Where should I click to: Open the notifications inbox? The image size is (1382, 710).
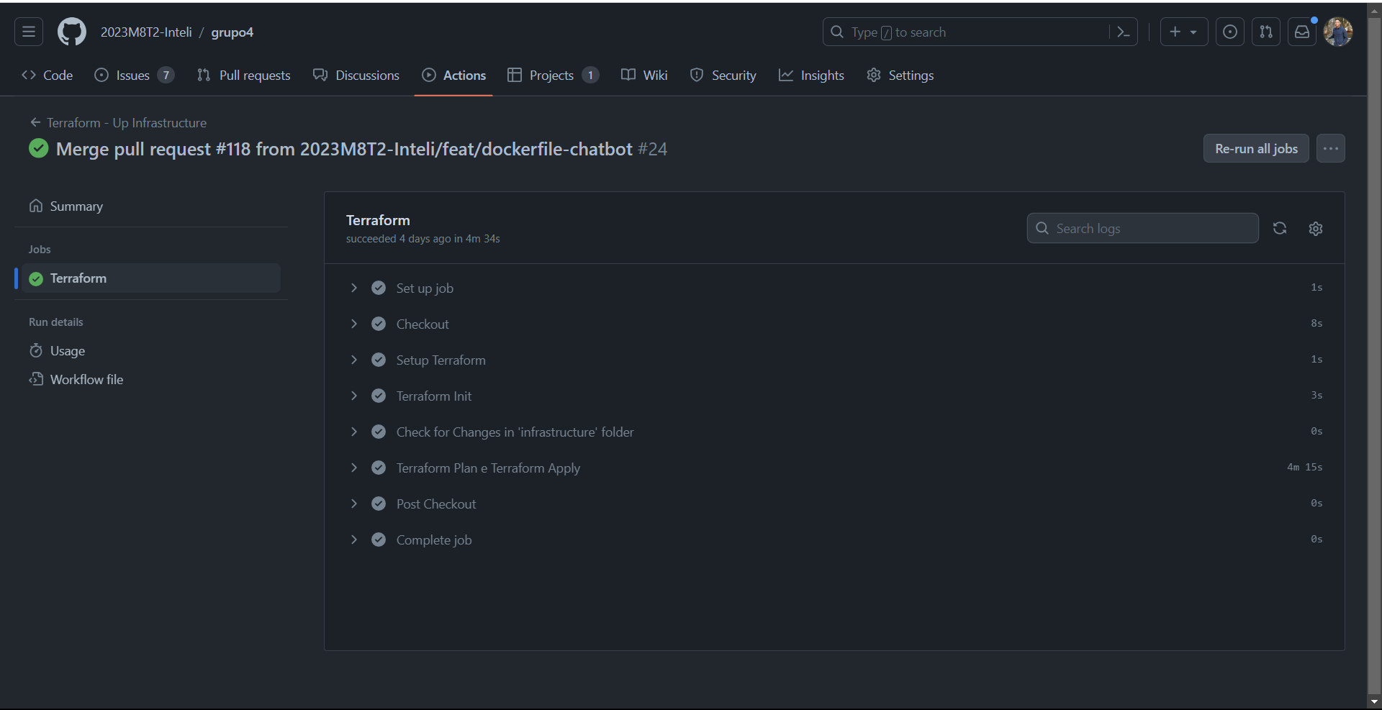(1302, 32)
